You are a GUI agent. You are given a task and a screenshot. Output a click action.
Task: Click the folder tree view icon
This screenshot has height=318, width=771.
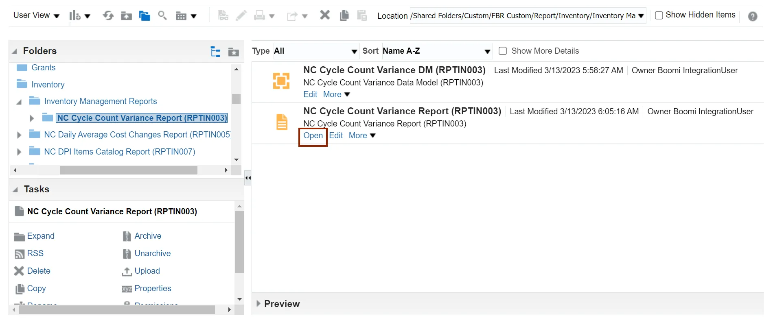tap(215, 52)
